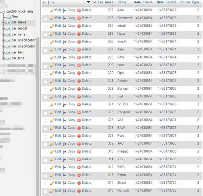Select the checkbox for row 297 Asia
The width and height of the screenshot is (203, 196).
46,50
